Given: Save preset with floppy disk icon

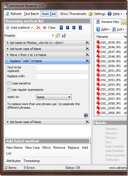Looking at the screenshot, I should [x=64, y=36].
